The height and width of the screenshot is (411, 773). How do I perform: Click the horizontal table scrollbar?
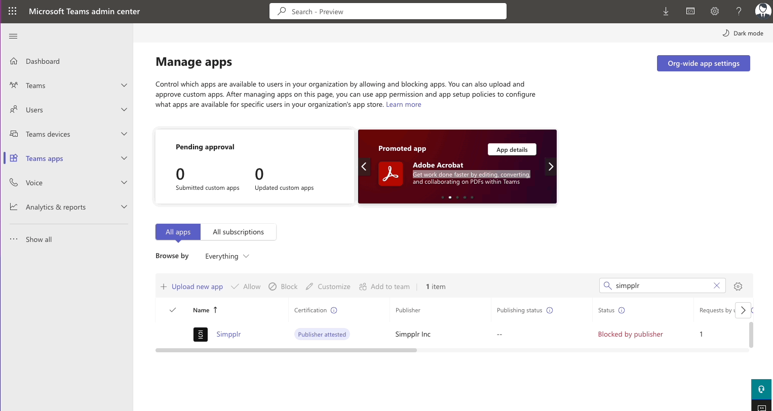286,350
